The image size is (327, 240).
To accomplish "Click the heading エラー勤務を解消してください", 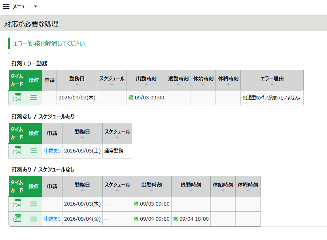I will coord(49,44).
